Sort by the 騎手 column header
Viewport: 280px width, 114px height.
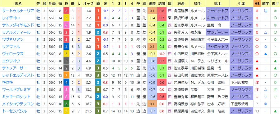tap(197, 3)
